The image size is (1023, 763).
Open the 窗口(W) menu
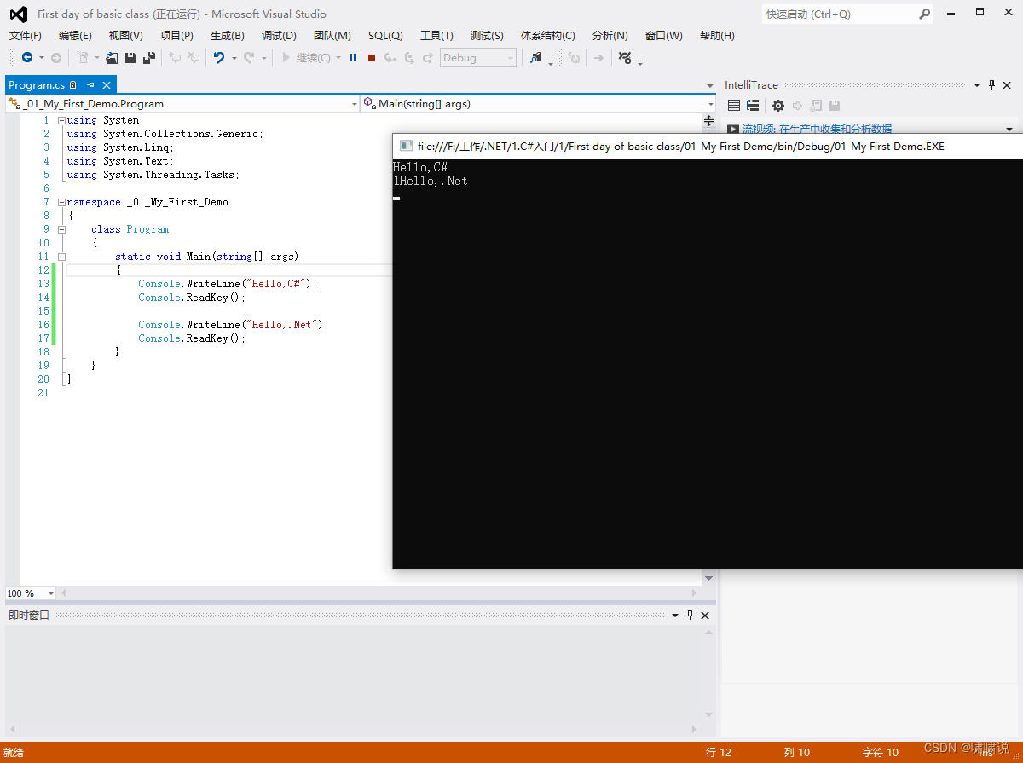[664, 36]
